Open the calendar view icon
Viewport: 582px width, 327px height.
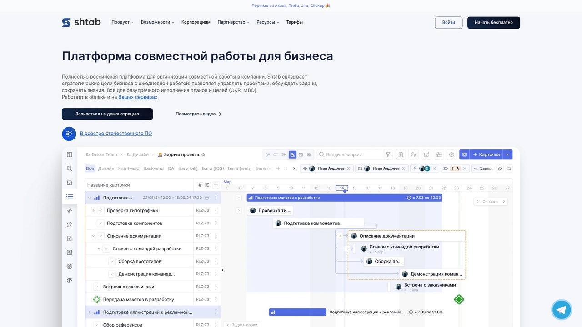click(301, 154)
